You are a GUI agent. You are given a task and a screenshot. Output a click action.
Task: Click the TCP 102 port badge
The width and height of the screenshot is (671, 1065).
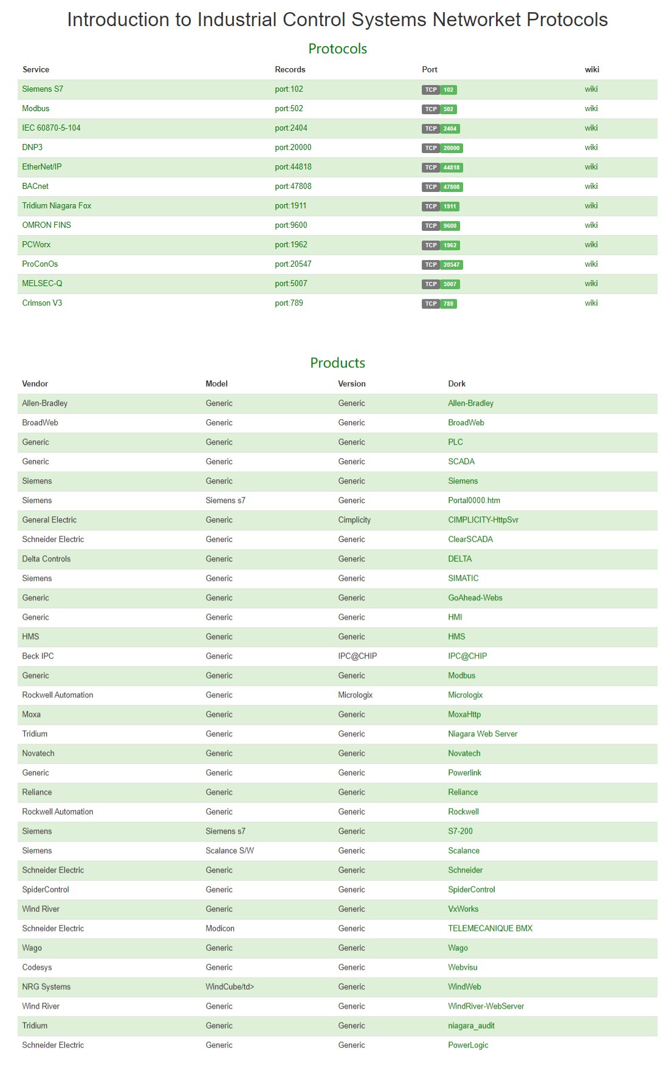click(439, 90)
